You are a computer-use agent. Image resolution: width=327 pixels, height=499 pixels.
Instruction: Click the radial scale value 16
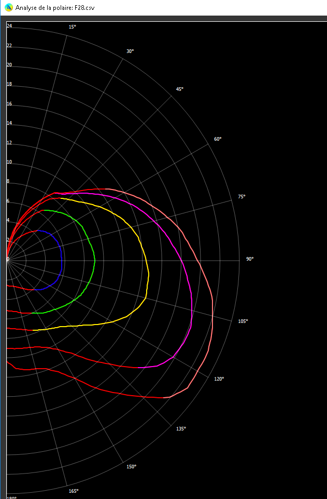[9, 104]
